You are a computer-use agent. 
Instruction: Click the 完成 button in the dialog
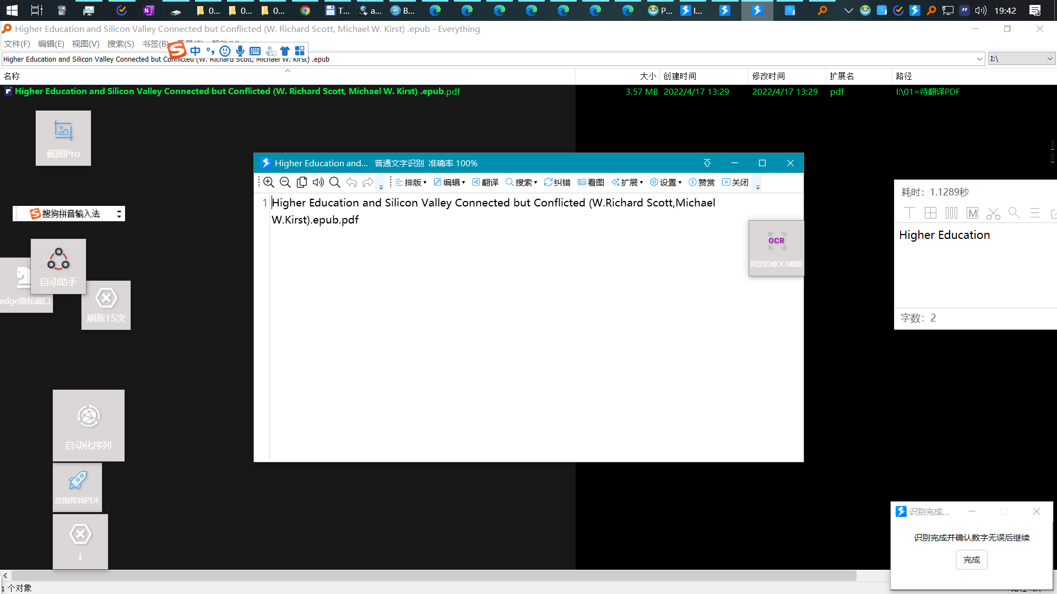(x=972, y=560)
